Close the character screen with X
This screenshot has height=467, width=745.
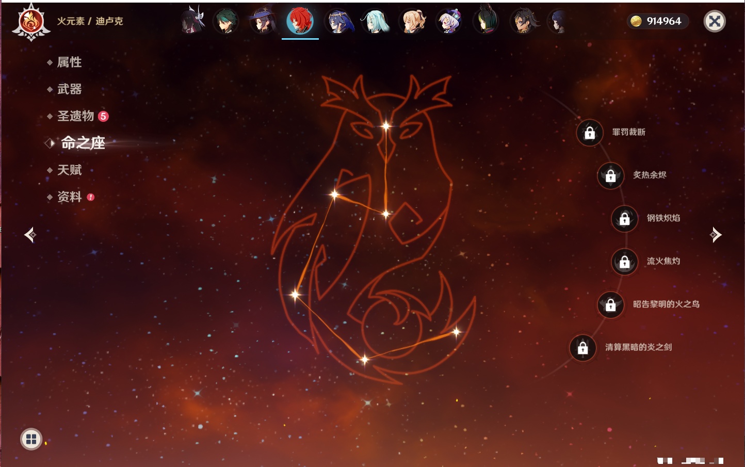click(715, 21)
